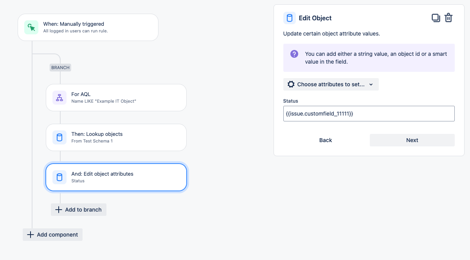Screen dimensions: 470x260
Task: Click the database icon in the Edit Object header
Action: point(289,18)
